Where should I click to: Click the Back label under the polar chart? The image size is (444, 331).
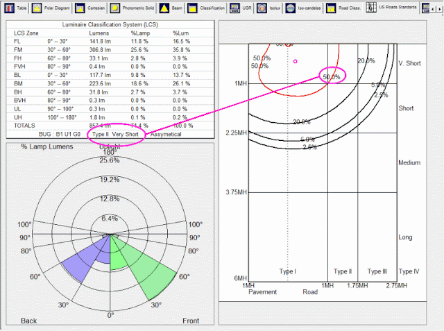tap(29, 321)
